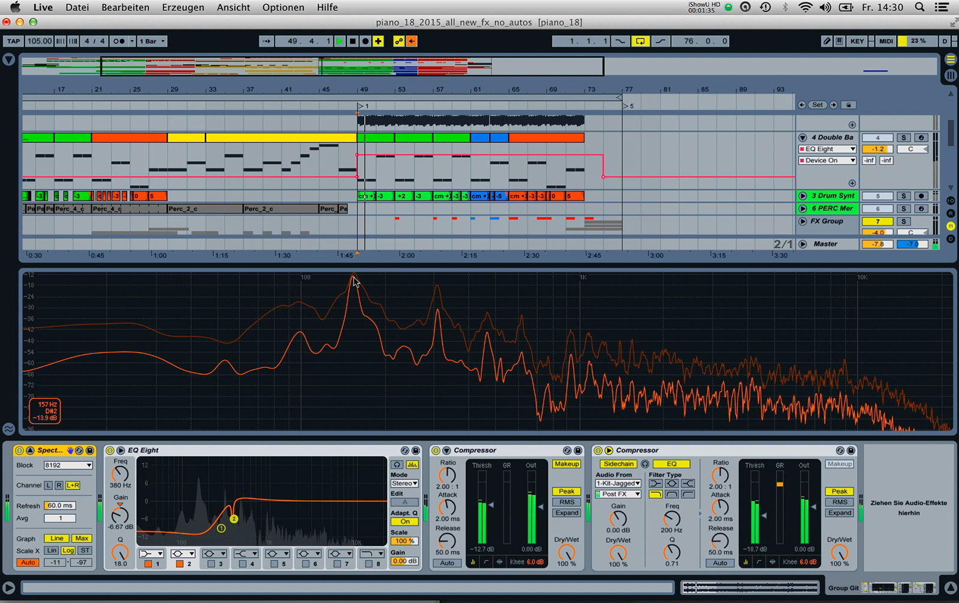Toggle the computer MIDI keyboard icon
The image size is (959, 603).
pyautogui.click(x=839, y=41)
